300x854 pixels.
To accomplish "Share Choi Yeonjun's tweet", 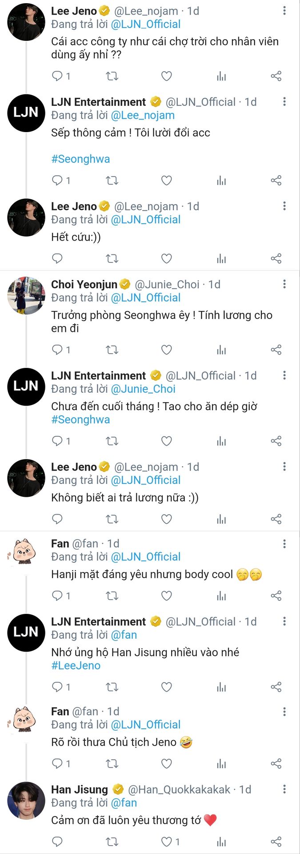I will coord(276,350).
